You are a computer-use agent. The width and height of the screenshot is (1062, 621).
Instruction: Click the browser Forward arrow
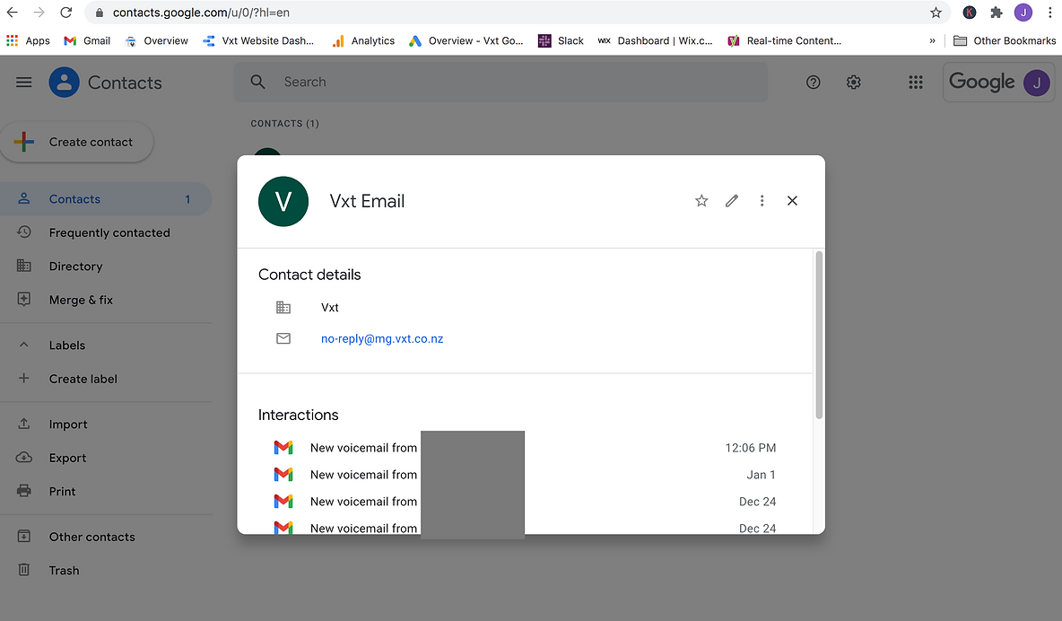click(x=39, y=13)
